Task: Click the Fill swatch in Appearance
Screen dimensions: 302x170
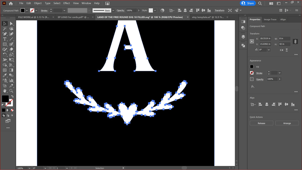Action: [252, 67]
